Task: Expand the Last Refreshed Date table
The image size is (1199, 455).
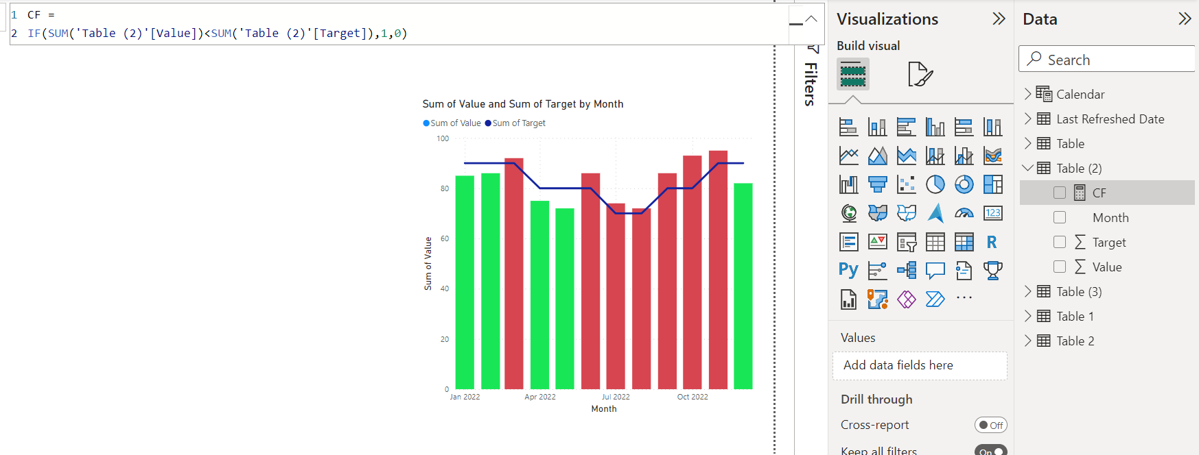Action: pos(1027,119)
